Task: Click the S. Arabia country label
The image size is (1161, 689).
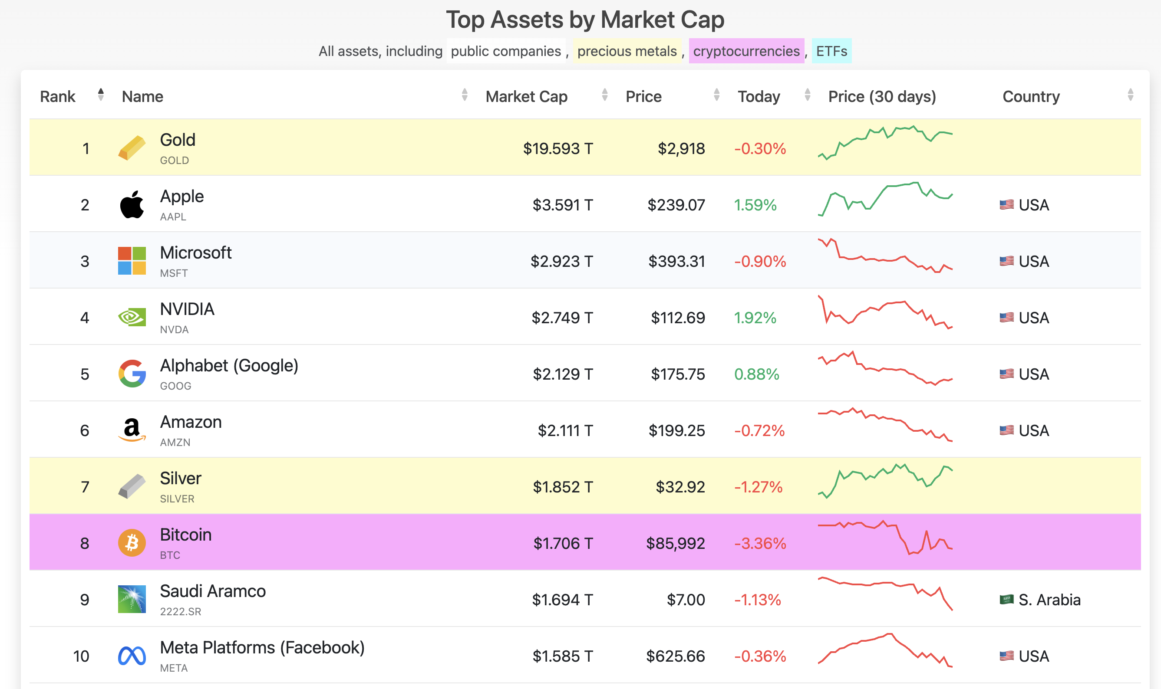Action: (x=1049, y=600)
